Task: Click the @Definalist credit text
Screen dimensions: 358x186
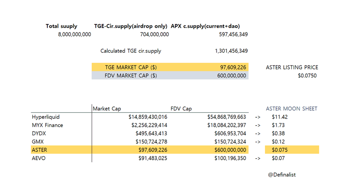Action: [x=282, y=174]
